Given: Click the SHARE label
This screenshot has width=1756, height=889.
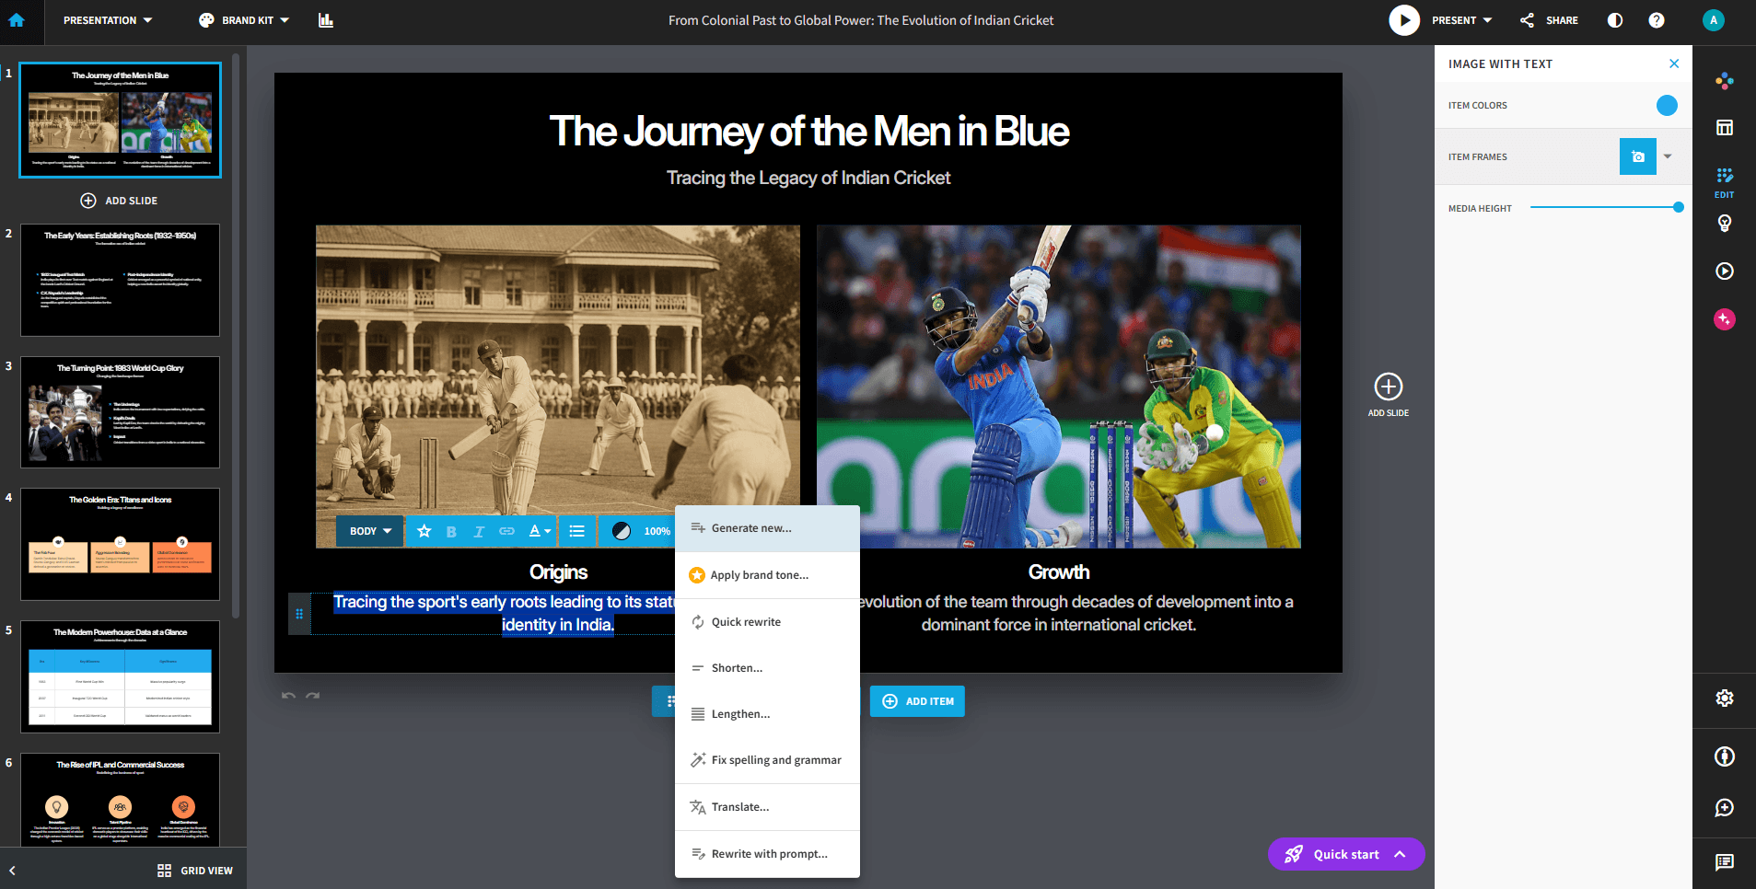Looking at the screenshot, I should [x=1562, y=20].
